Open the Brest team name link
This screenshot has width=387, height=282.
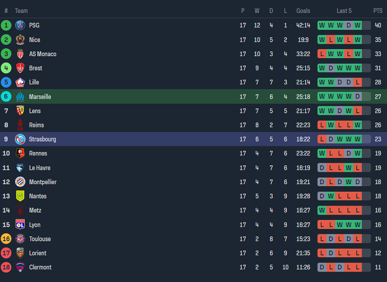click(x=36, y=68)
